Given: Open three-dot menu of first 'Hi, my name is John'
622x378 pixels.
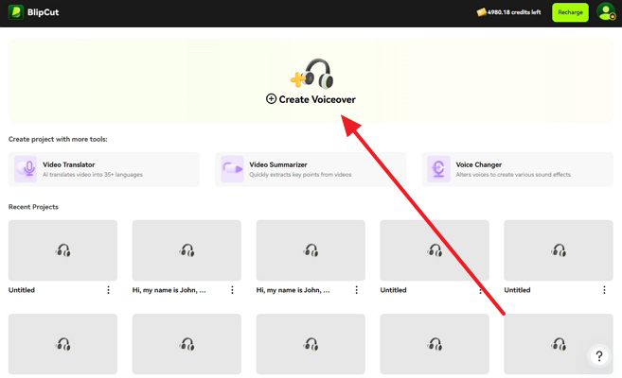Looking at the screenshot, I should 233,290.
